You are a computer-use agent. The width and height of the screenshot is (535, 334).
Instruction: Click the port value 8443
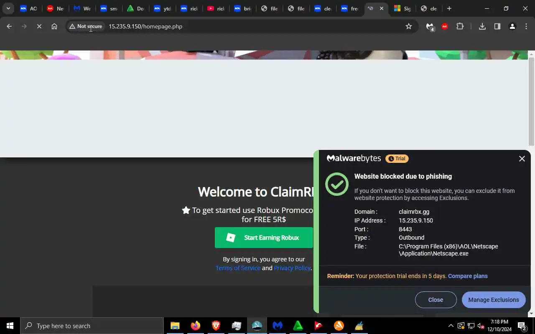405,229
